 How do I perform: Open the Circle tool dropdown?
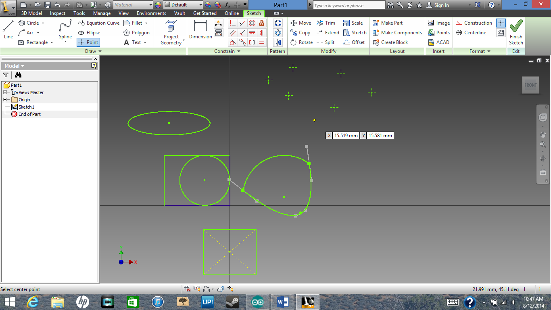tap(43, 23)
